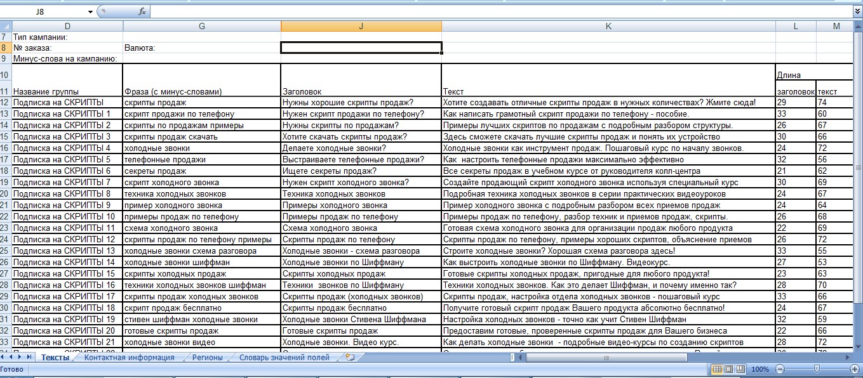Click the Select All corner button
The width and height of the screenshot is (863, 378).
(x=6, y=26)
